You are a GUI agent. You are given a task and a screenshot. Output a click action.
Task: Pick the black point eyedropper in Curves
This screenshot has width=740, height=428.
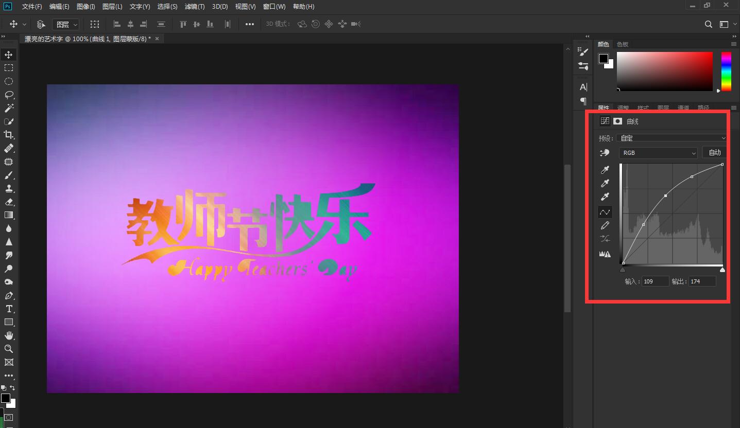(605, 170)
